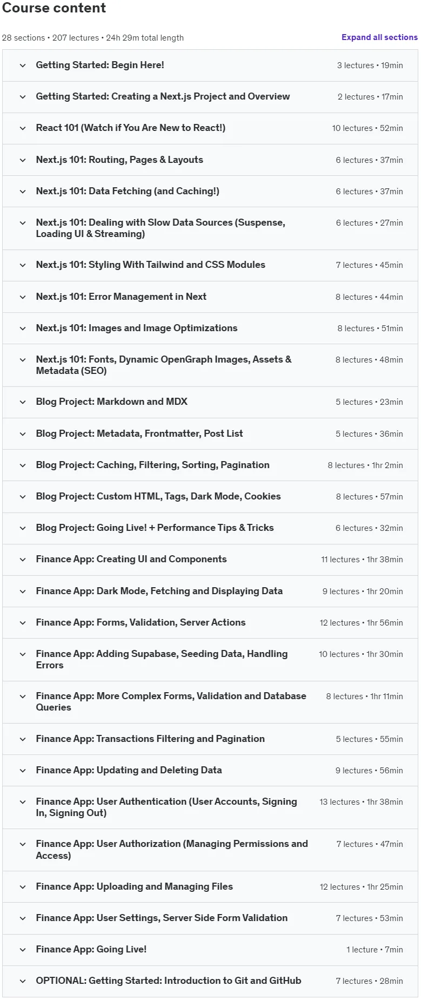Expand the chevron for React 101 section

click(23, 128)
